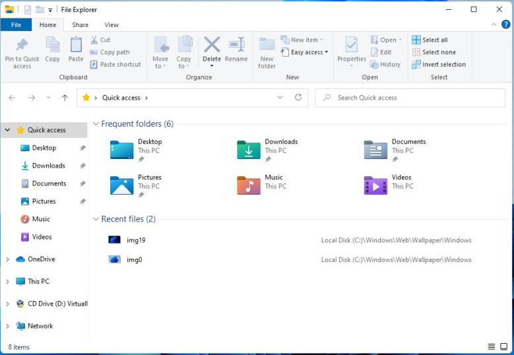Screen dimensions: 514x355
Task: Click the Delete icon in the ribbon
Action: (x=212, y=46)
